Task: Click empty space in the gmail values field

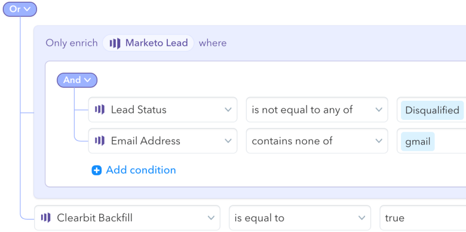Action: [450, 141]
